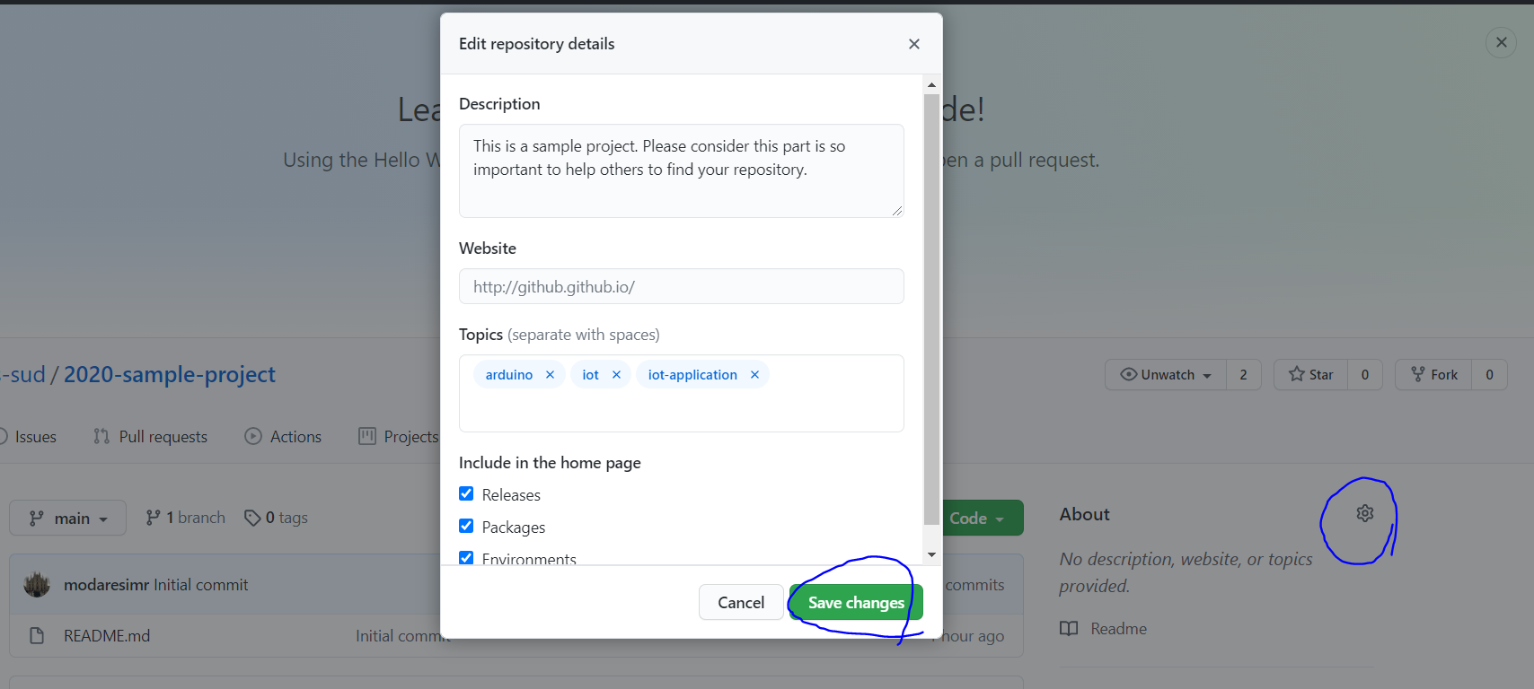
Task: Click the iot-application topic label
Action: (x=692, y=375)
